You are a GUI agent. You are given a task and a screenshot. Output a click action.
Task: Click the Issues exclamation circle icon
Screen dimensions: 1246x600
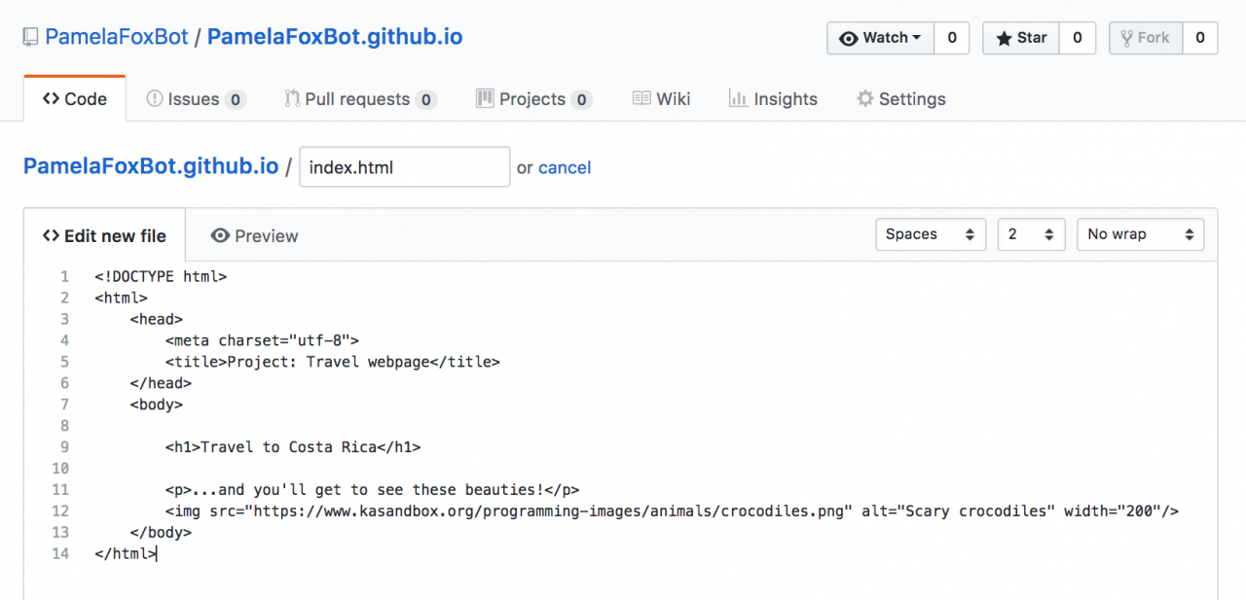tap(154, 98)
